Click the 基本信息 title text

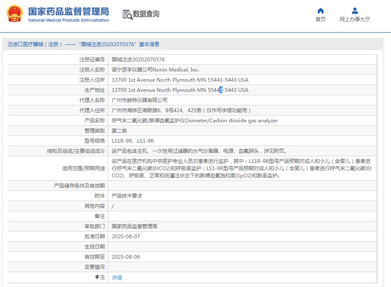149,44
